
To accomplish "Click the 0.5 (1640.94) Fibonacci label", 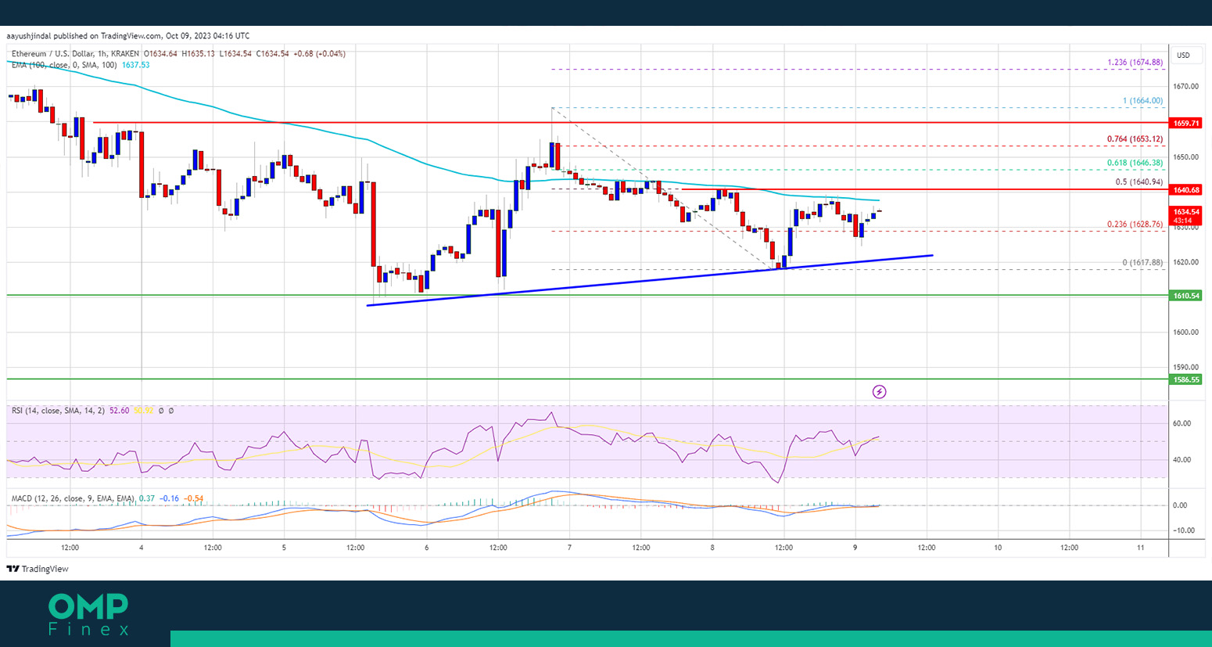I will coord(1138,182).
